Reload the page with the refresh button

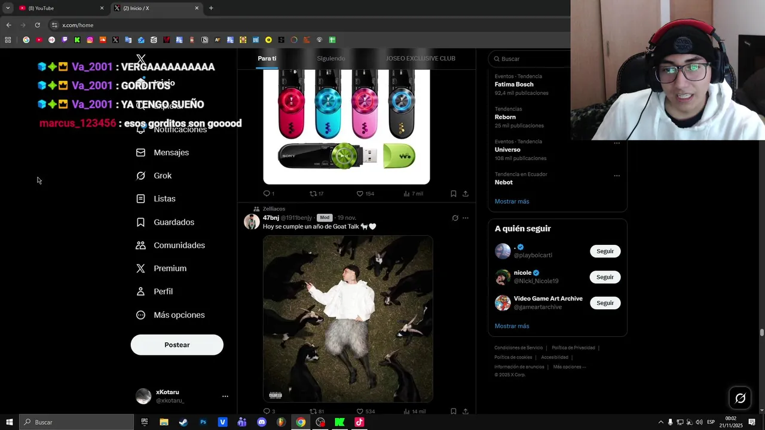pyautogui.click(x=37, y=25)
